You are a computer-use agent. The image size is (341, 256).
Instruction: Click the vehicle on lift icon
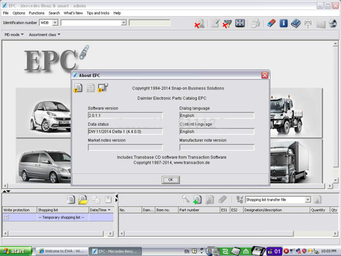(x=307, y=23)
